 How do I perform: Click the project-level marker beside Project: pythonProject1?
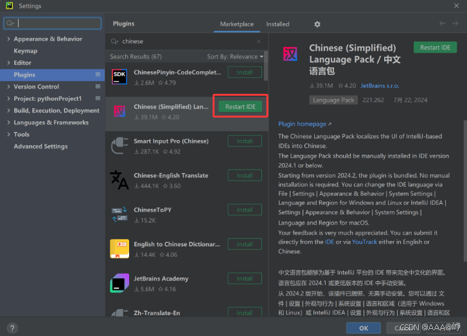point(98,98)
